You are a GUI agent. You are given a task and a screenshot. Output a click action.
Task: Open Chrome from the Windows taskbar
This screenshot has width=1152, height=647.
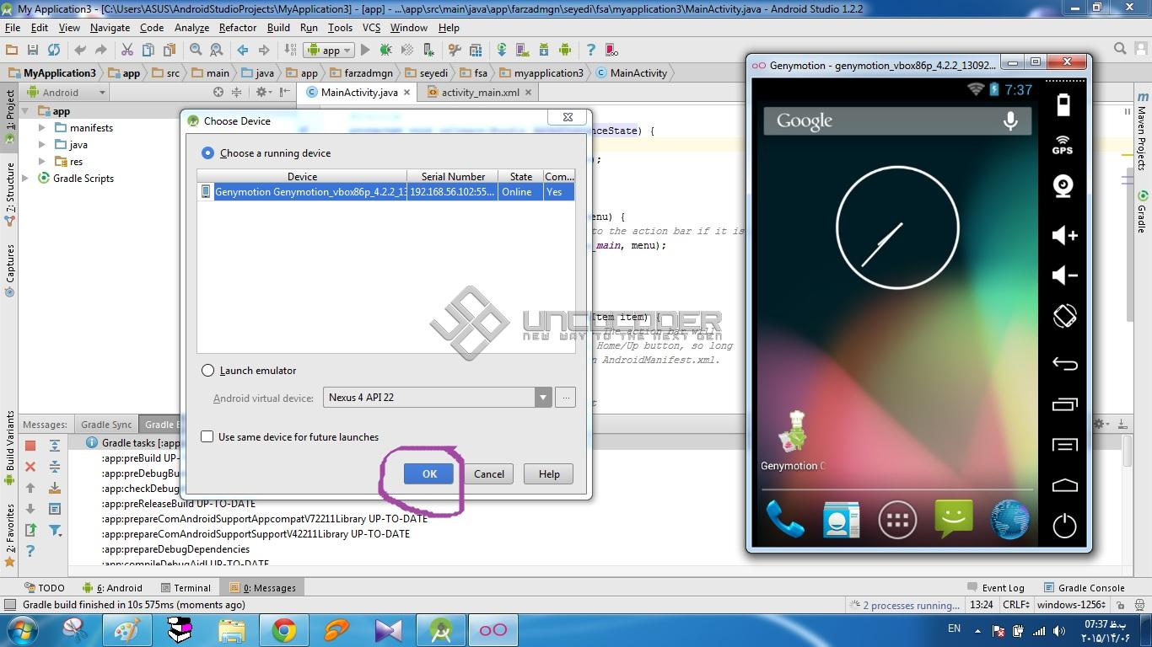[284, 630]
